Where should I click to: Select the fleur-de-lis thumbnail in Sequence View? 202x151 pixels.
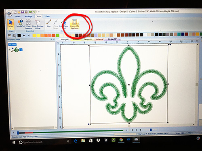click(x=17, y=50)
